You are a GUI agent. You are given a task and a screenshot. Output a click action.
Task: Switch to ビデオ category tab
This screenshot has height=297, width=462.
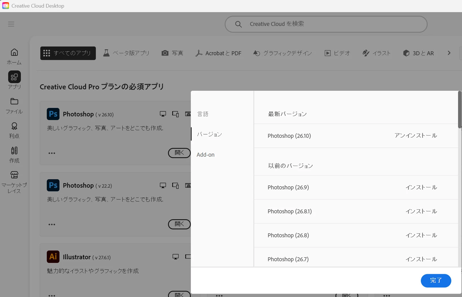[x=337, y=53]
